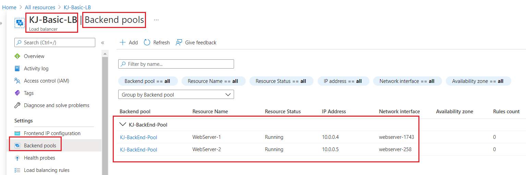
Task: Click the Health probes icon
Action: tap(17, 158)
